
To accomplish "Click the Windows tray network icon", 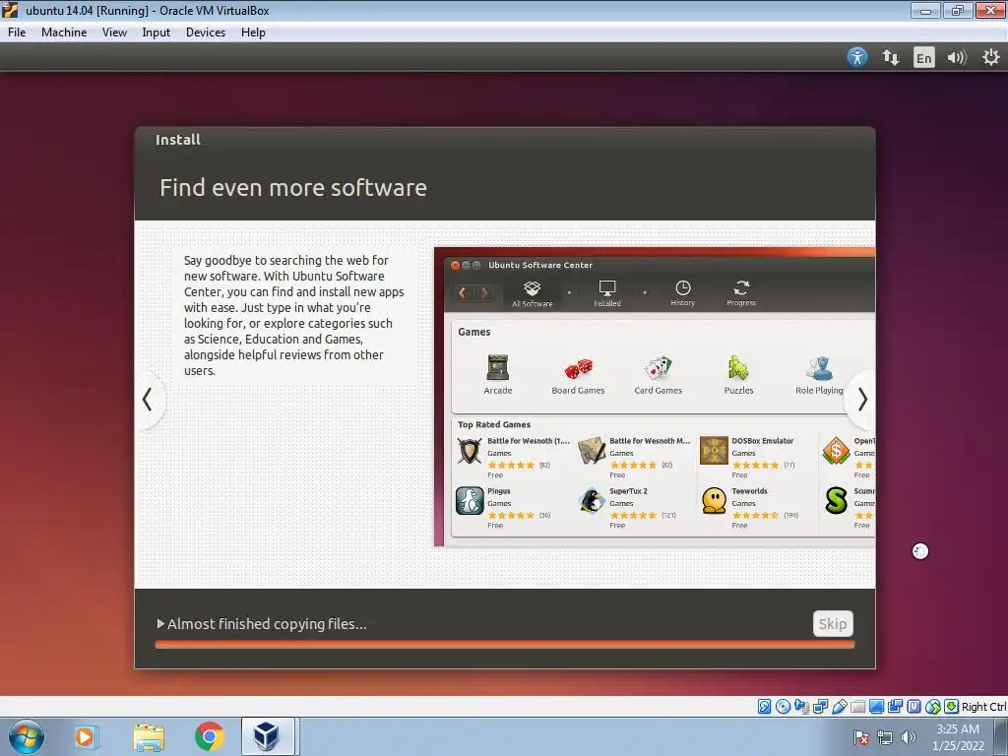I will (x=885, y=737).
